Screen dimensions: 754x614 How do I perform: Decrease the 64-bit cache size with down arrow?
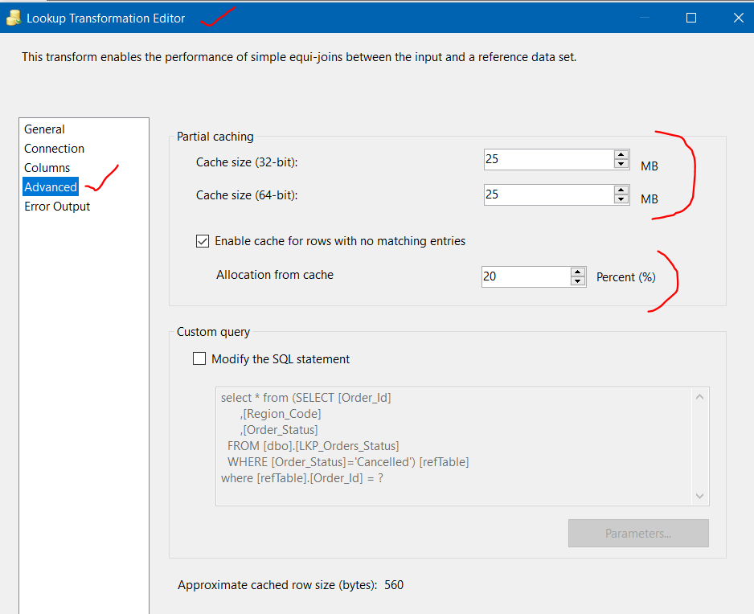(621, 199)
